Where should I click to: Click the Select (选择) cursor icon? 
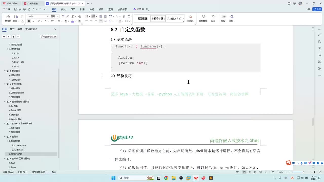click(x=213, y=17)
